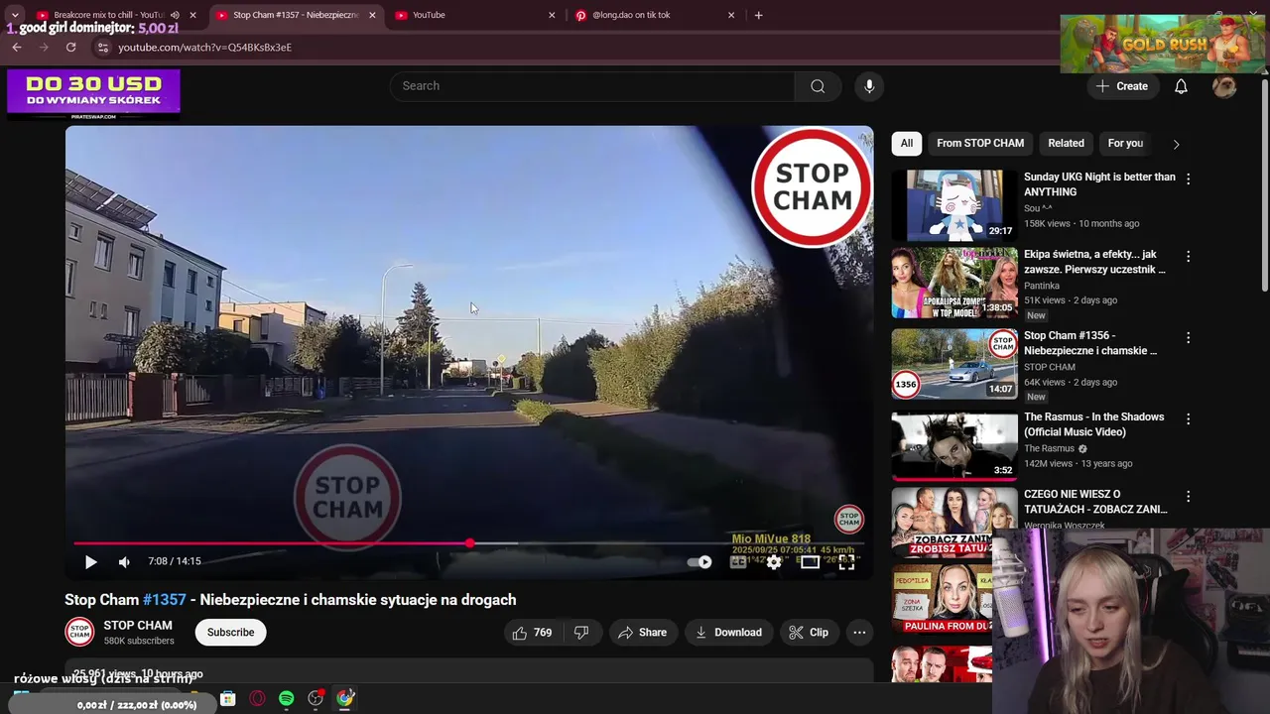The height and width of the screenshot is (714, 1270).
Task: Select the From STOP CHAM filter chip
Action: pyautogui.click(x=980, y=144)
